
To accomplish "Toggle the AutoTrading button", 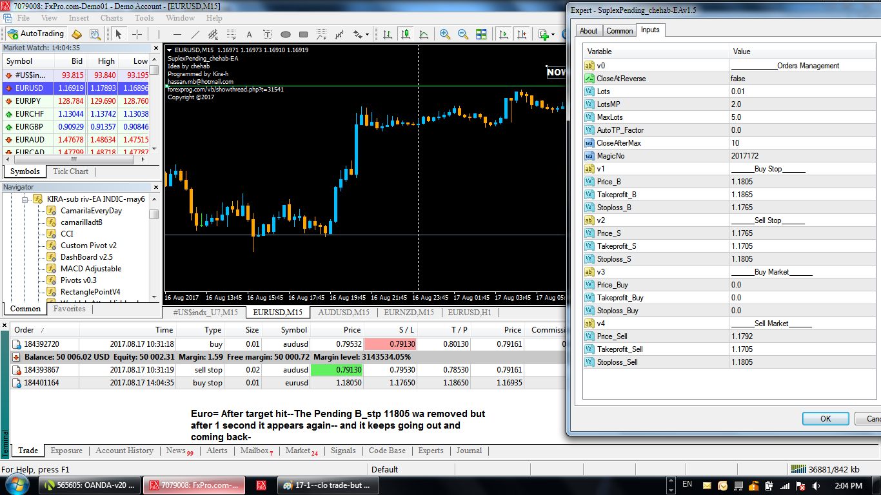I will pyautogui.click(x=36, y=34).
